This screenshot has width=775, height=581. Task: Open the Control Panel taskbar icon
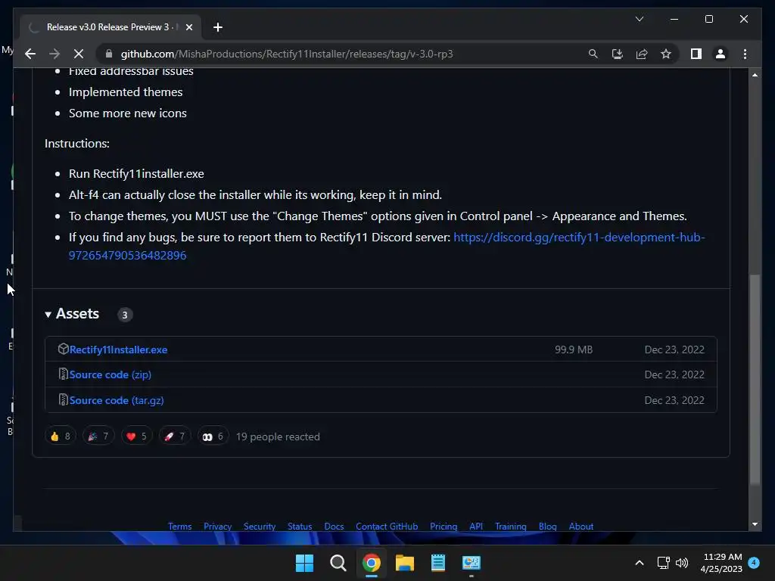(x=472, y=563)
